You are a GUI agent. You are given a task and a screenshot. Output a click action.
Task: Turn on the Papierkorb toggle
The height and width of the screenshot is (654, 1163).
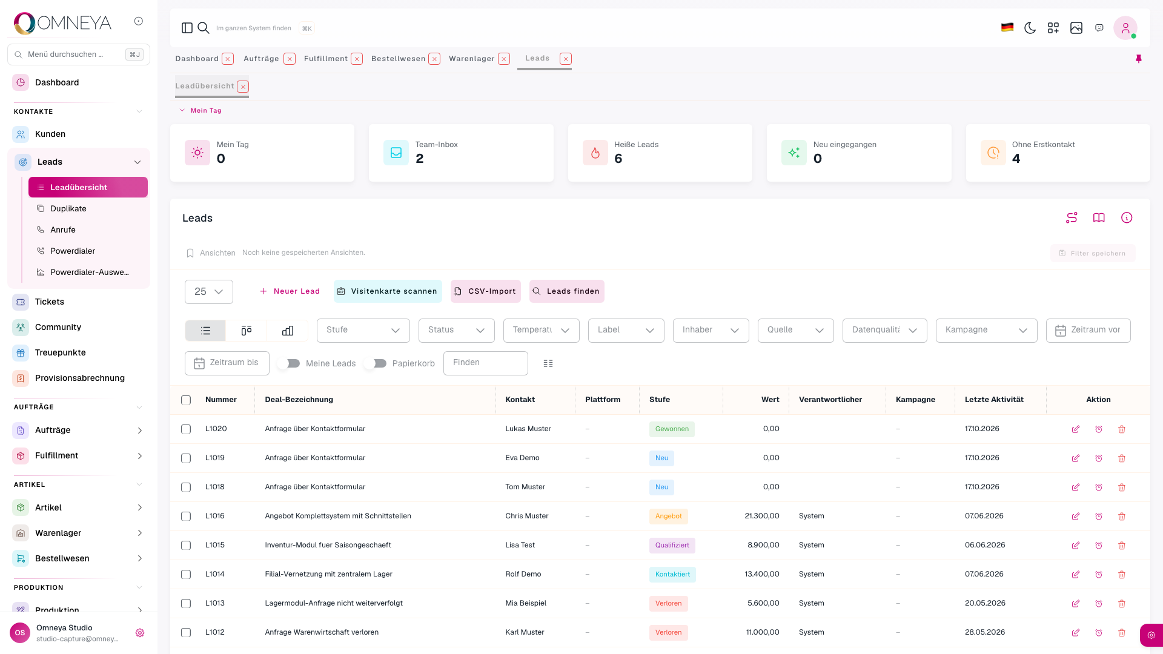[x=376, y=363]
